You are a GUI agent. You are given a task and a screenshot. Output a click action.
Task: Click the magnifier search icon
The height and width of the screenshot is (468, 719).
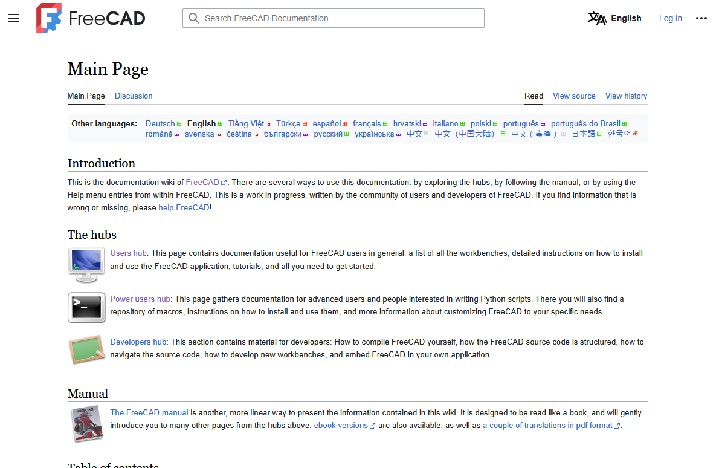tap(194, 18)
